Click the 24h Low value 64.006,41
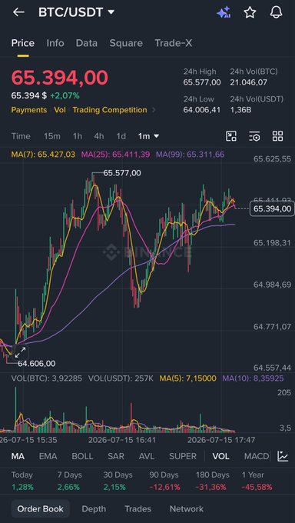Viewport: 295px width, 523px height. [x=202, y=110]
